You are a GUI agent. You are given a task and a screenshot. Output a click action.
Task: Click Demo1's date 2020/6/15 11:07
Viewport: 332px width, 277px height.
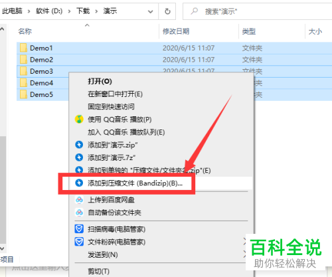[x=189, y=48]
